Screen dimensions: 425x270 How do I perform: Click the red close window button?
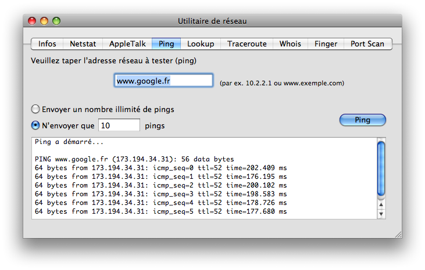coord(32,21)
